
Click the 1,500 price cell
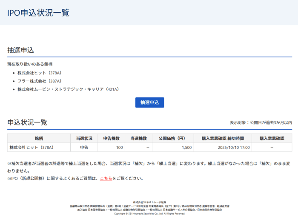186,147
